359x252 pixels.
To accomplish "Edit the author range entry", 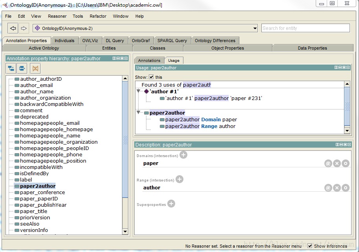I will click(x=346, y=188).
